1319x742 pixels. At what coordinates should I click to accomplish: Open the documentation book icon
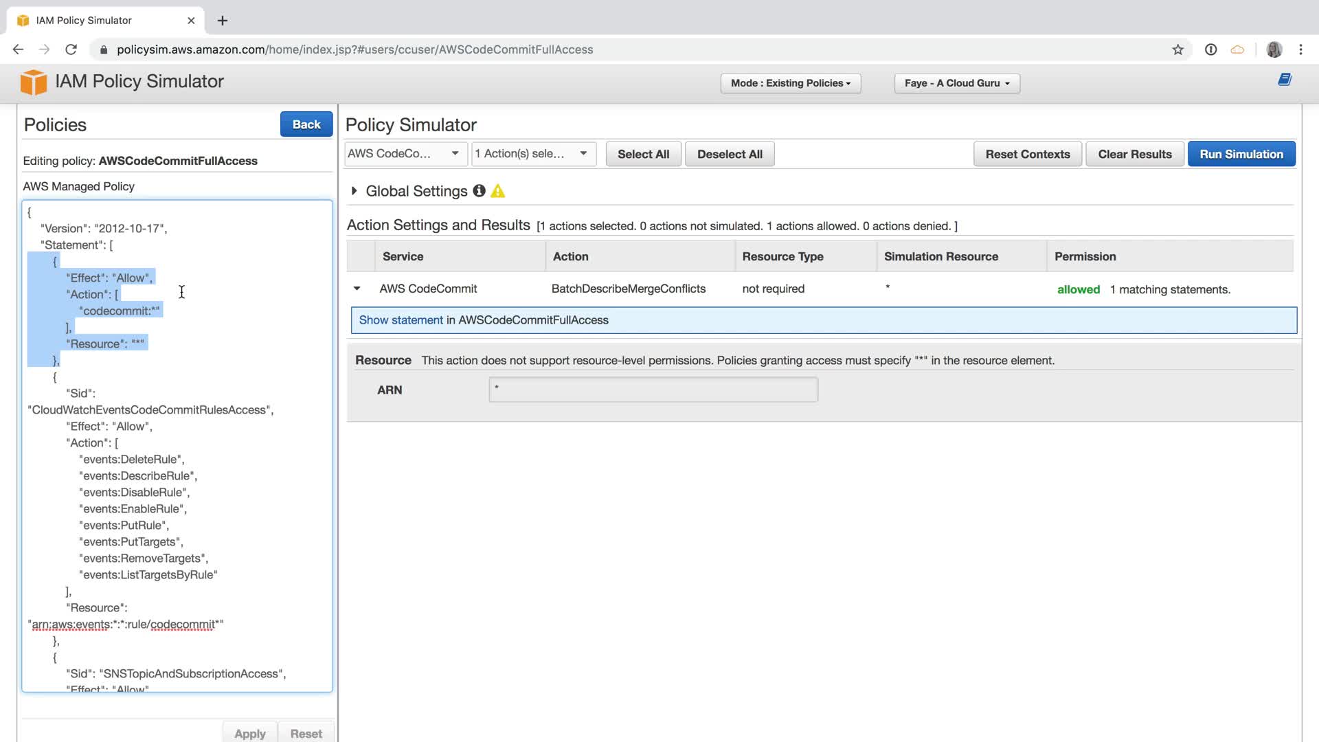point(1284,80)
